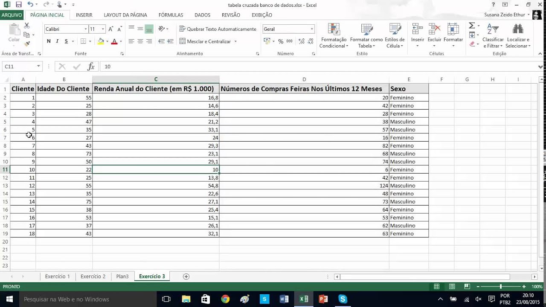Center cell text horizontally
The width and height of the screenshot is (546, 307).
(x=140, y=41)
